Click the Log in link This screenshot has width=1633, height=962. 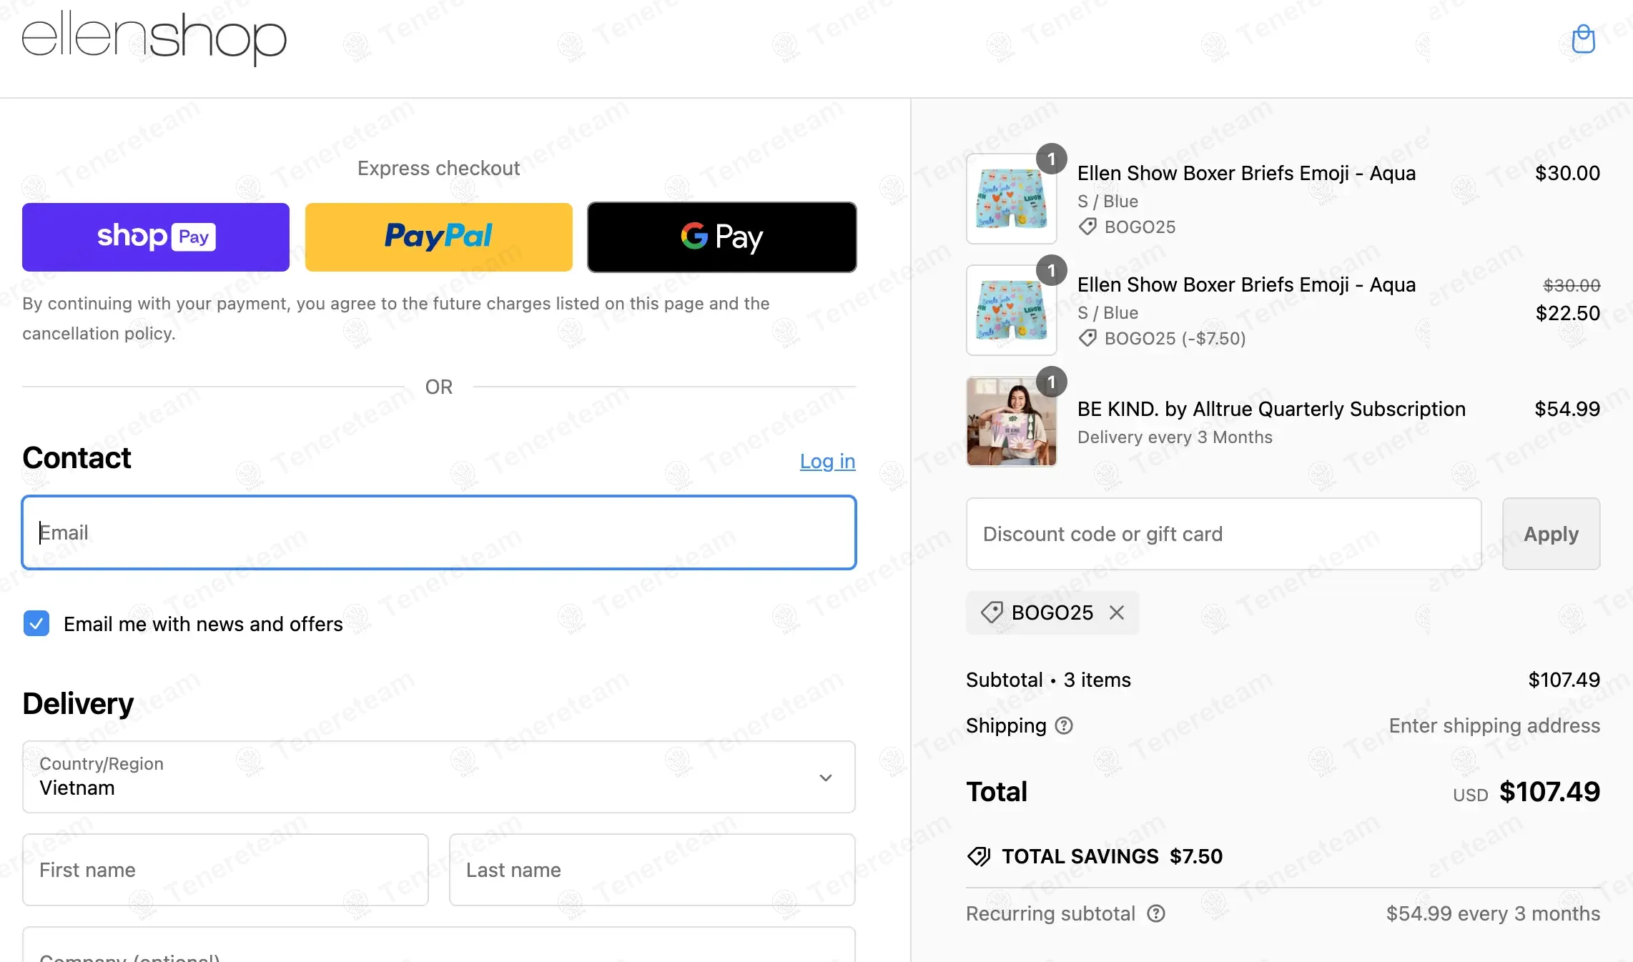[827, 462]
